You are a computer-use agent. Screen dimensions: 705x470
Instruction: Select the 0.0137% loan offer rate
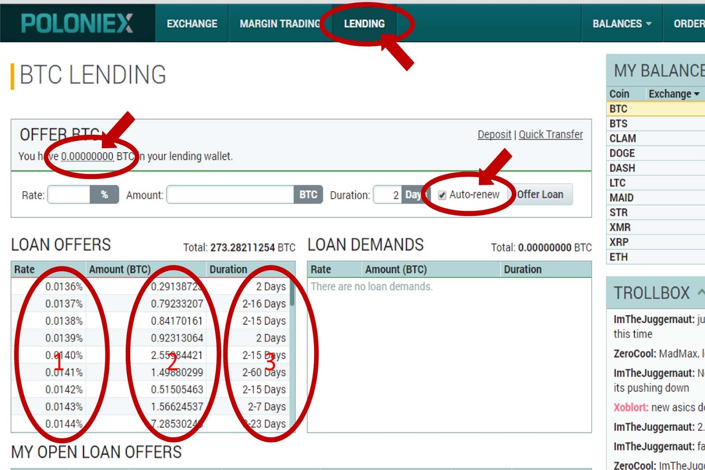64,303
